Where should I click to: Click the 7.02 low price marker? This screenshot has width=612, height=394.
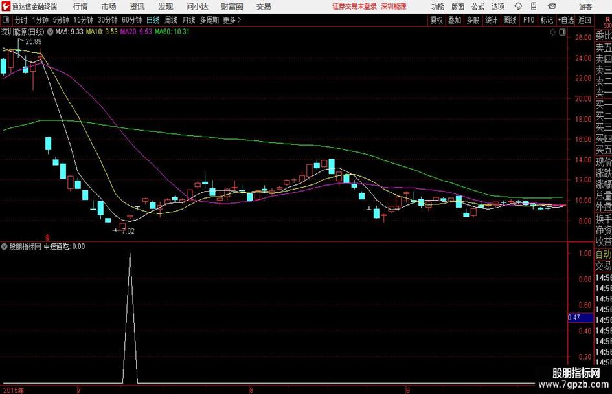coord(128,231)
